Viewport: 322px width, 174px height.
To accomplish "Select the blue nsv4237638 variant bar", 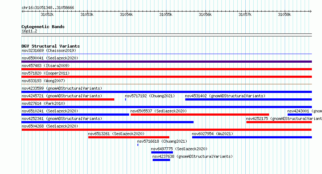I will point(161,160).
